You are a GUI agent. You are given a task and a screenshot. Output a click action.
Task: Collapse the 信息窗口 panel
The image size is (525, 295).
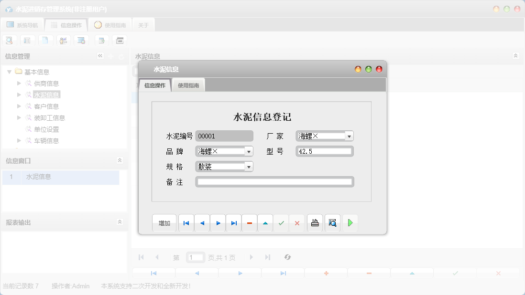121,161
